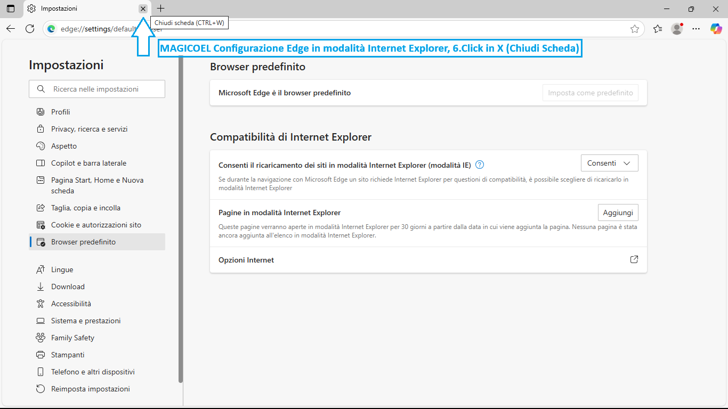Open Cookie e autorizzazioni sito
Viewport: 728px width, 409px height.
(x=97, y=225)
